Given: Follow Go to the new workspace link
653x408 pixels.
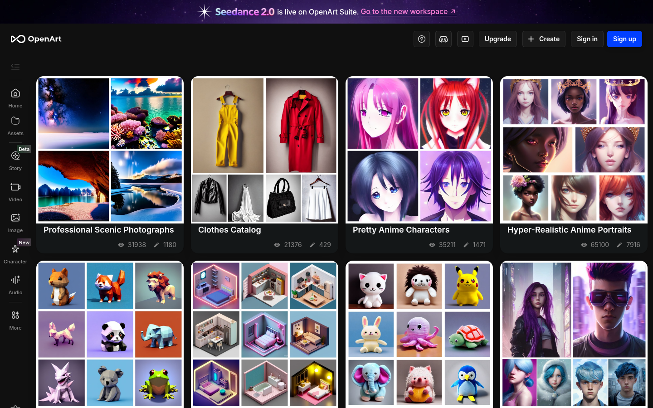Looking at the screenshot, I should (409, 12).
